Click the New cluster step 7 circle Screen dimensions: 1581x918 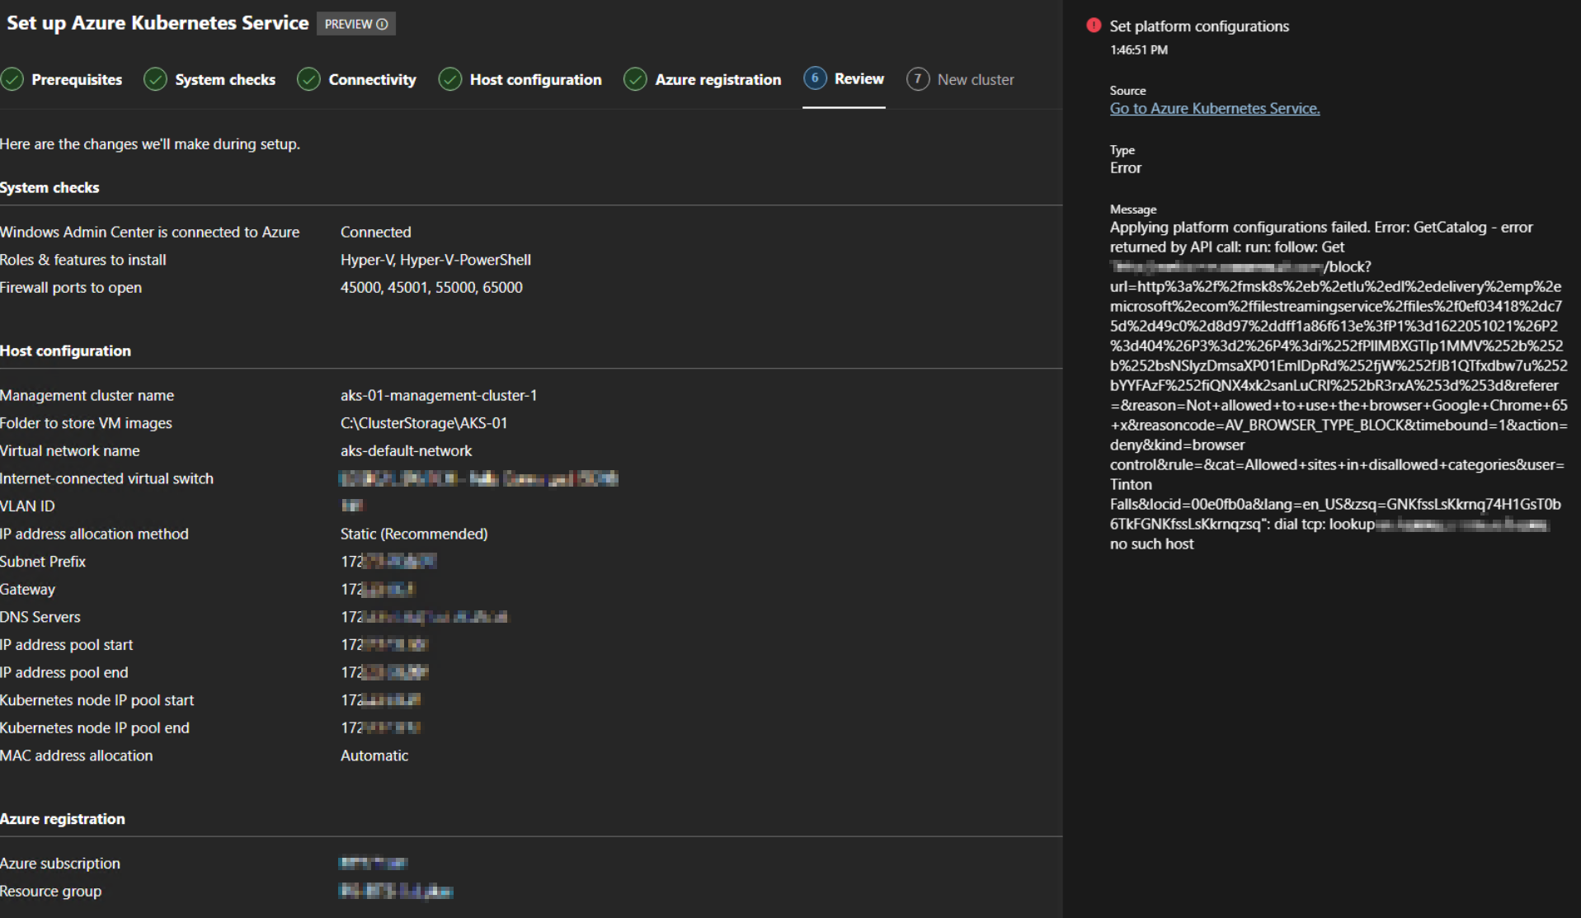[x=918, y=79]
